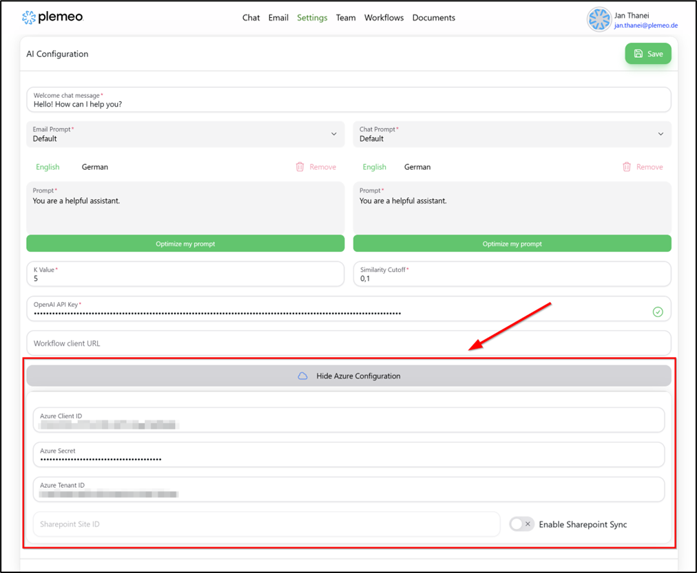Viewport: 697px width, 573px height.
Task: Select the English tab under Chat Prompt
Action: [374, 167]
